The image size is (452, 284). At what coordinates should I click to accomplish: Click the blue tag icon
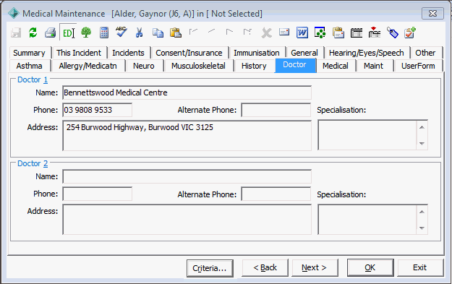(392, 33)
